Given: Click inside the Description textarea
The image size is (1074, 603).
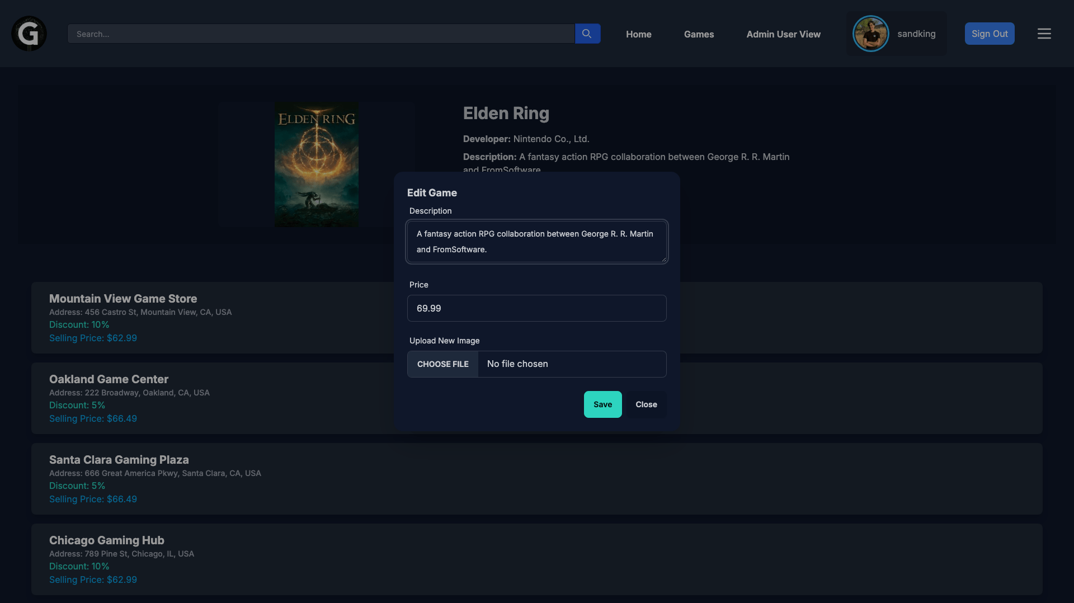Looking at the screenshot, I should pos(536,242).
